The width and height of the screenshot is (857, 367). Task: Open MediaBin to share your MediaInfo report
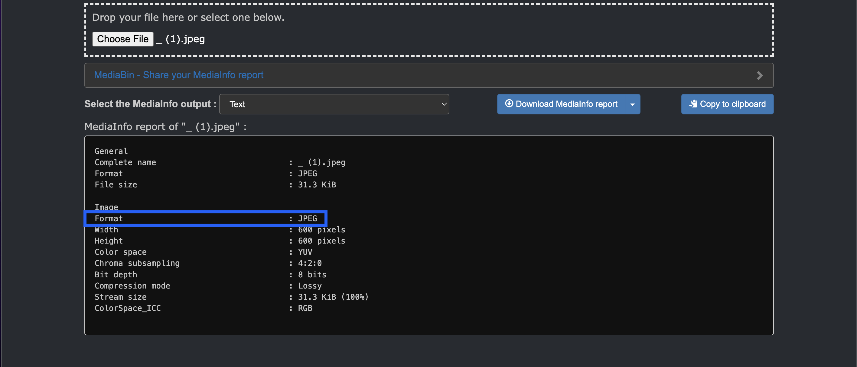pyautogui.click(x=179, y=75)
